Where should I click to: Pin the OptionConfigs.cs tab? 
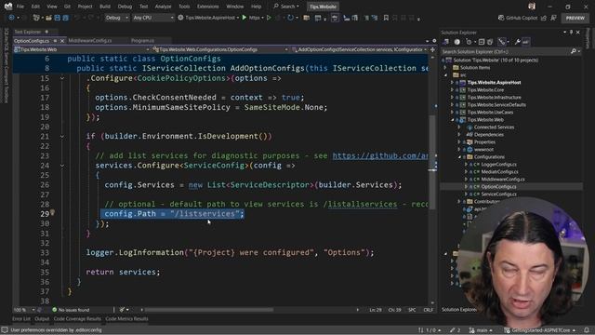pos(55,41)
